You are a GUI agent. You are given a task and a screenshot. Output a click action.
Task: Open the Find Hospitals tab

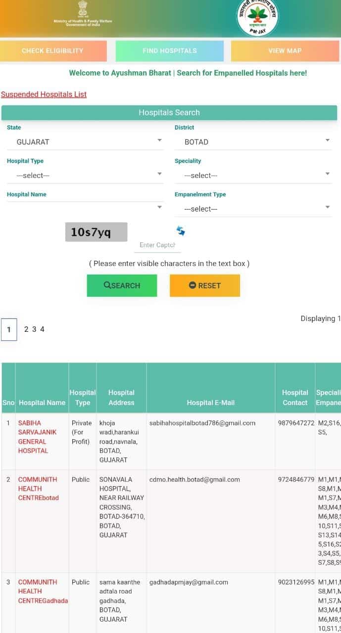coord(170,51)
